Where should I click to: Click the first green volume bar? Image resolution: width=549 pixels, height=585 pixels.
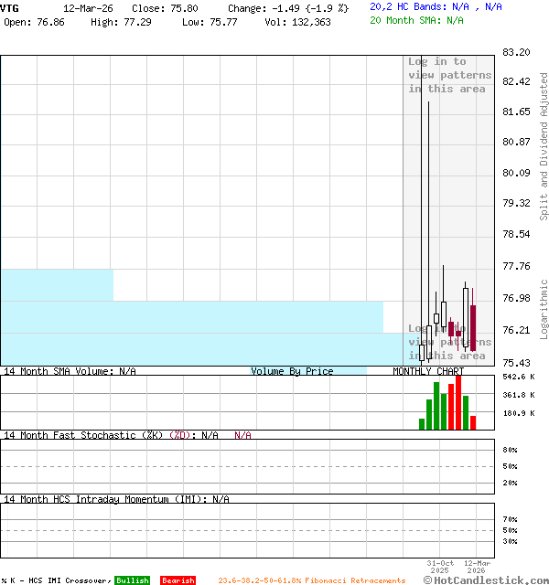422,423
